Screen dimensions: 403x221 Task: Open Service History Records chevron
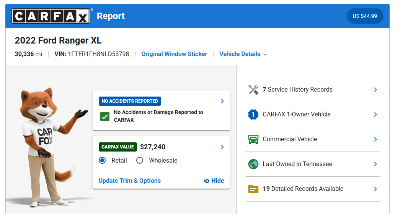pyautogui.click(x=375, y=90)
